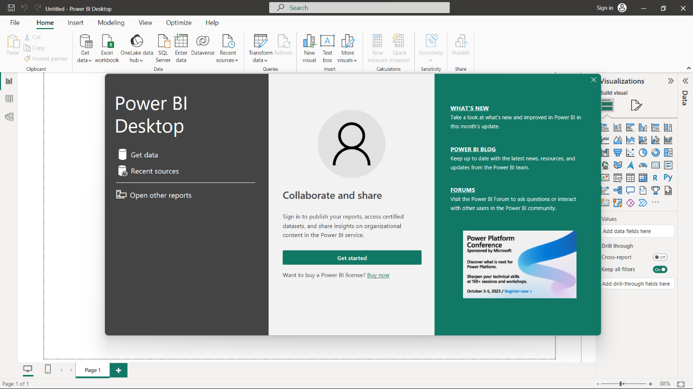Open the WHAT'S NEW link
Image resolution: width=693 pixels, height=389 pixels.
[x=470, y=108]
